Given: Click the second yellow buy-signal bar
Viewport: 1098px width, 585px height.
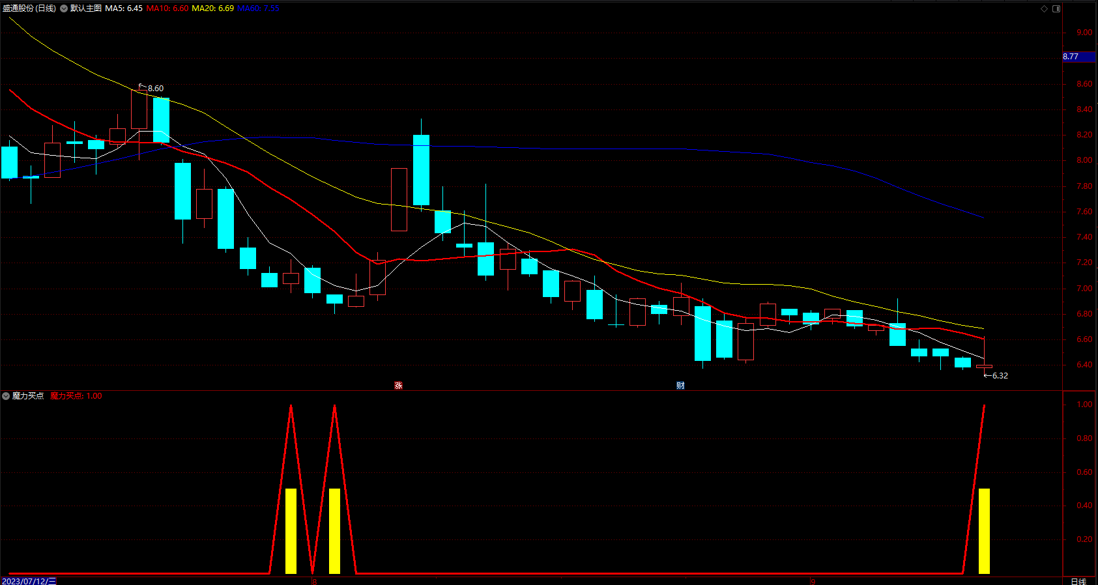Looking at the screenshot, I should 334,531.
